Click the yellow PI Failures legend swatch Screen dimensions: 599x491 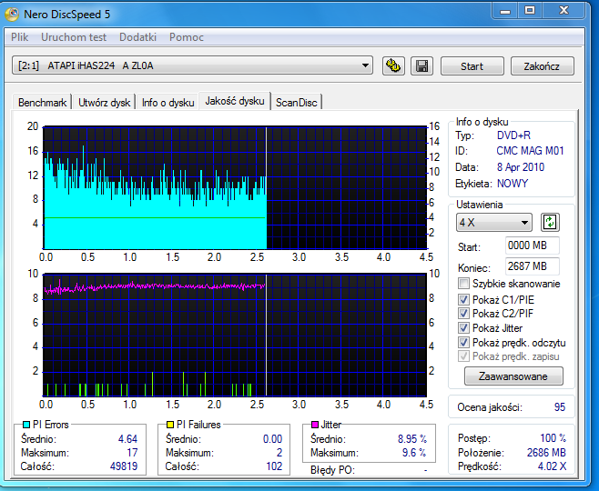point(170,425)
